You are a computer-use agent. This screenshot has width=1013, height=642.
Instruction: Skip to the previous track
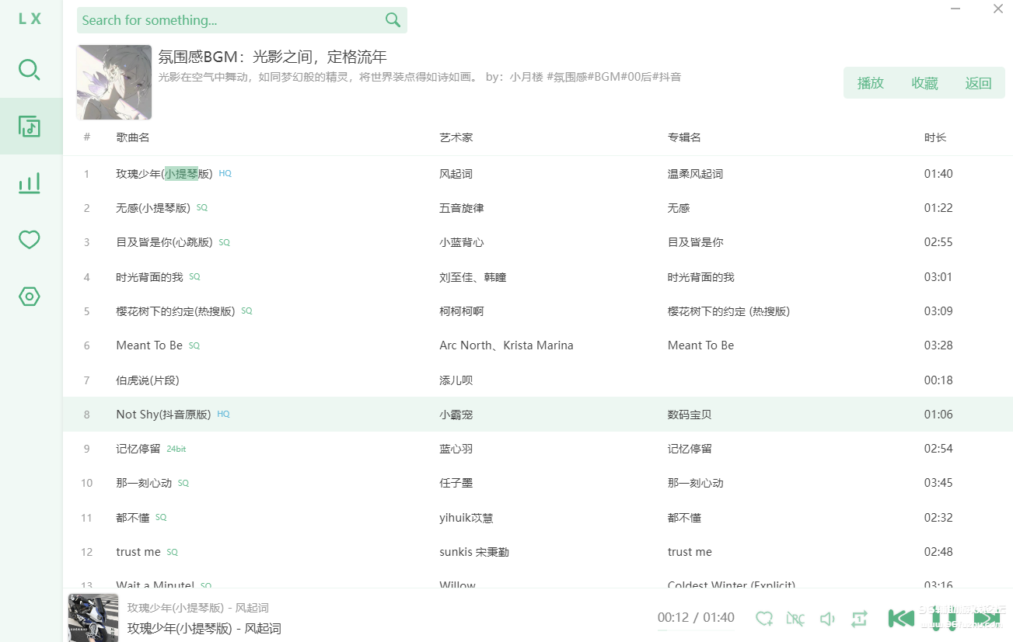(x=901, y=619)
